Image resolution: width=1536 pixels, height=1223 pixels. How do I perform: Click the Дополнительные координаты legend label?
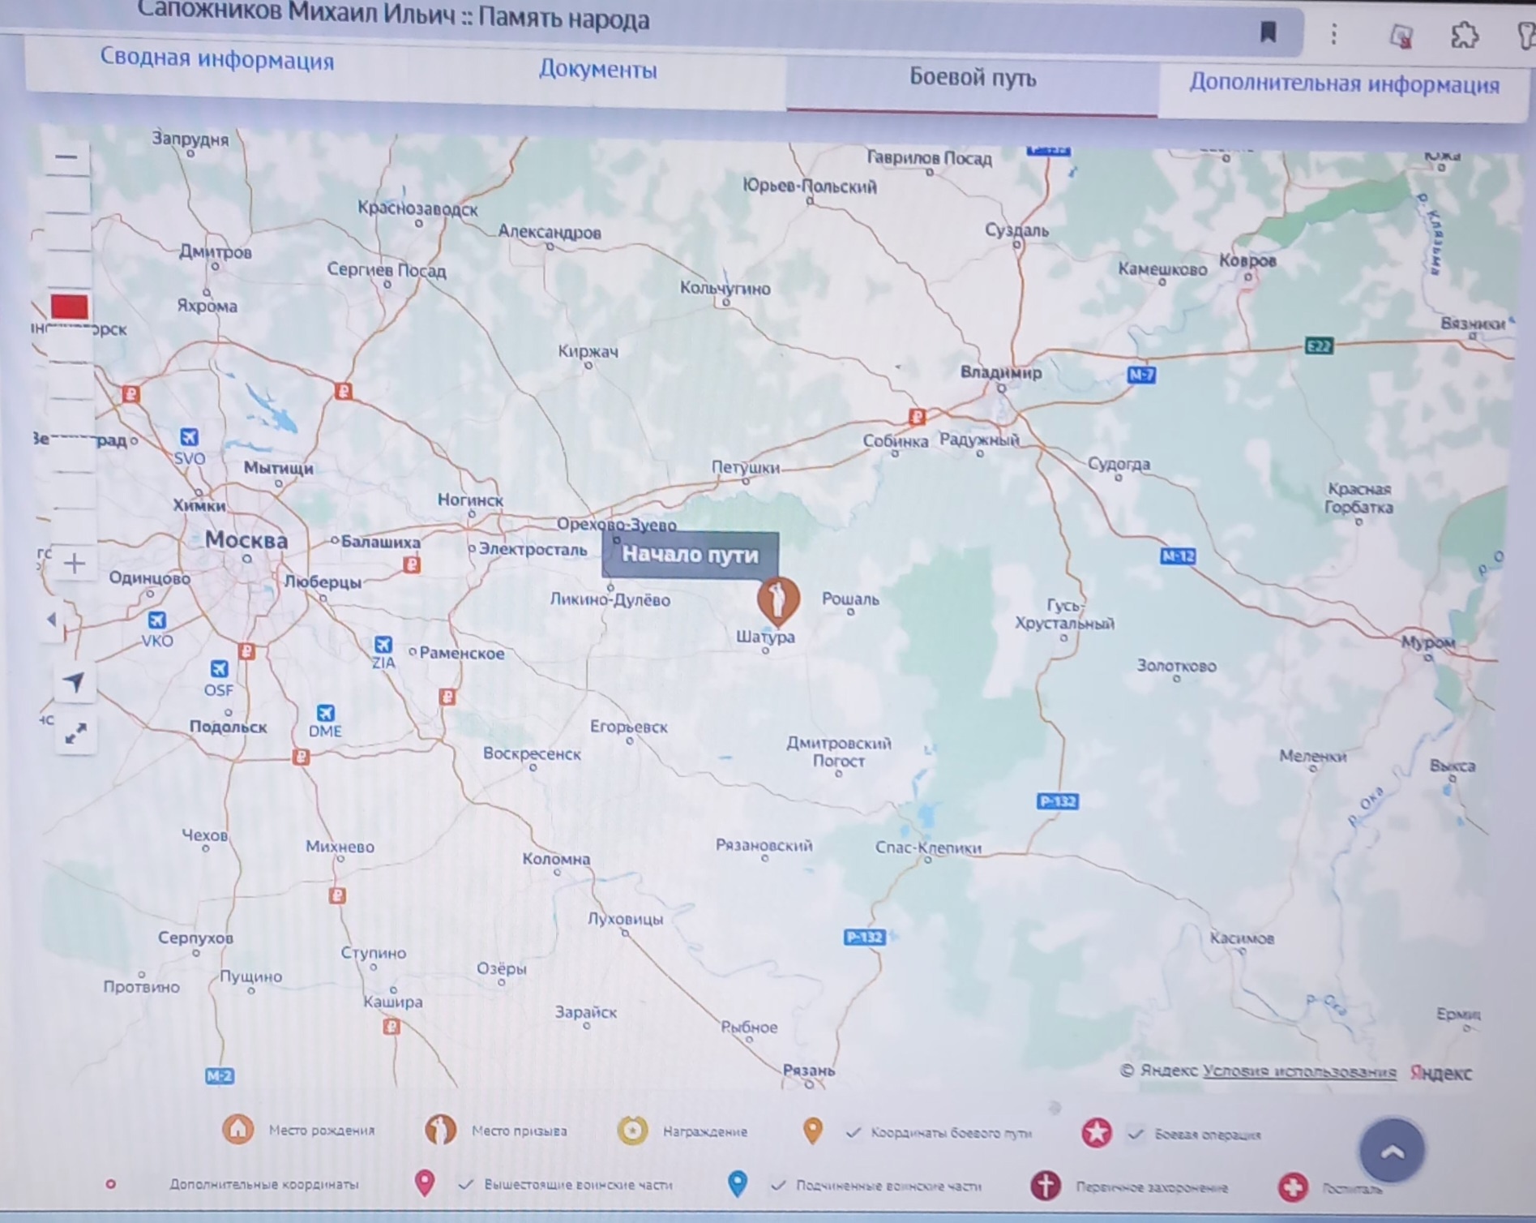264,1184
